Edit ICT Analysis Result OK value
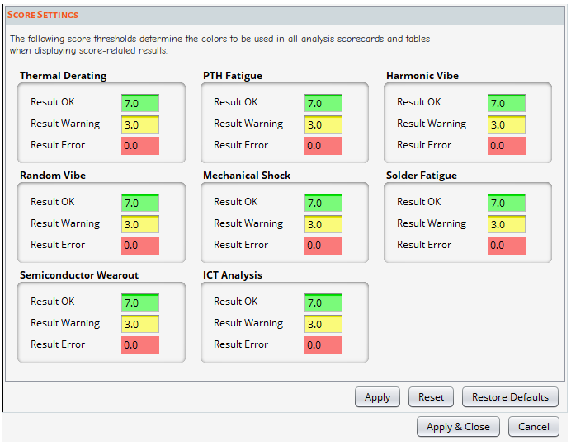The width and height of the screenshot is (571, 445). tap(323, 302)
